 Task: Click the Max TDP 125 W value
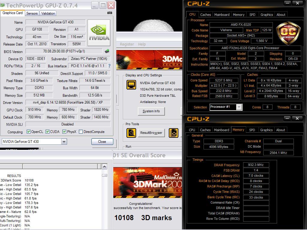point(267,30)
